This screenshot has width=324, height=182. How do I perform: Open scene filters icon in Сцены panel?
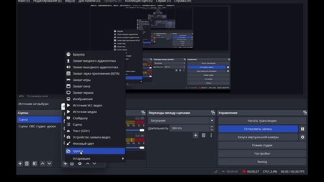coord(34,163)
